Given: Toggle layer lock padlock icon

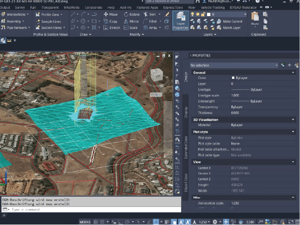Looking at the screenshot, I should point(203,14).
